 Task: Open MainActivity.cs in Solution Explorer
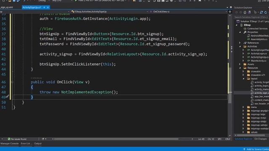[258, 61]
